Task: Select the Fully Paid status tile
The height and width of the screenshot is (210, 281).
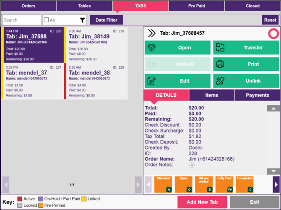Action: 224,184
